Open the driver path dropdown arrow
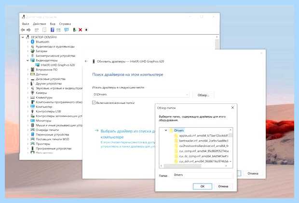The image size is (299, 203). [x=187, y=95]
